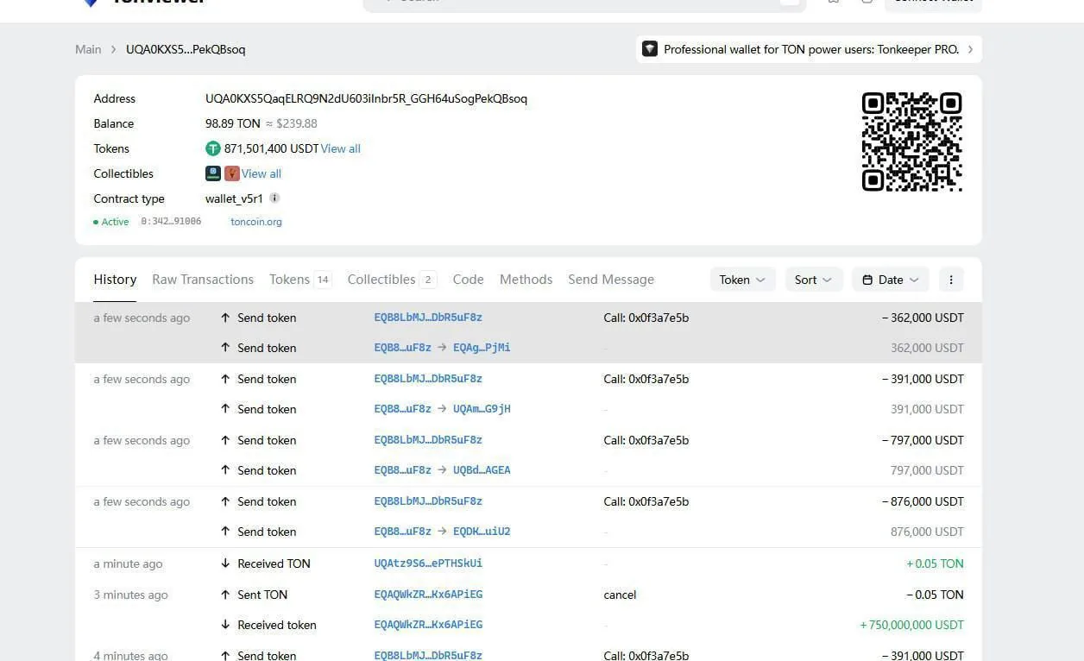Switch to the Code tab
Viewport: 1084px width, 661px height.
pos(468,280)
